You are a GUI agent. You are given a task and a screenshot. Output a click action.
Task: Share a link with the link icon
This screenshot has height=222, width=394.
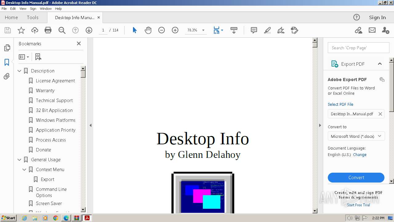358,30
